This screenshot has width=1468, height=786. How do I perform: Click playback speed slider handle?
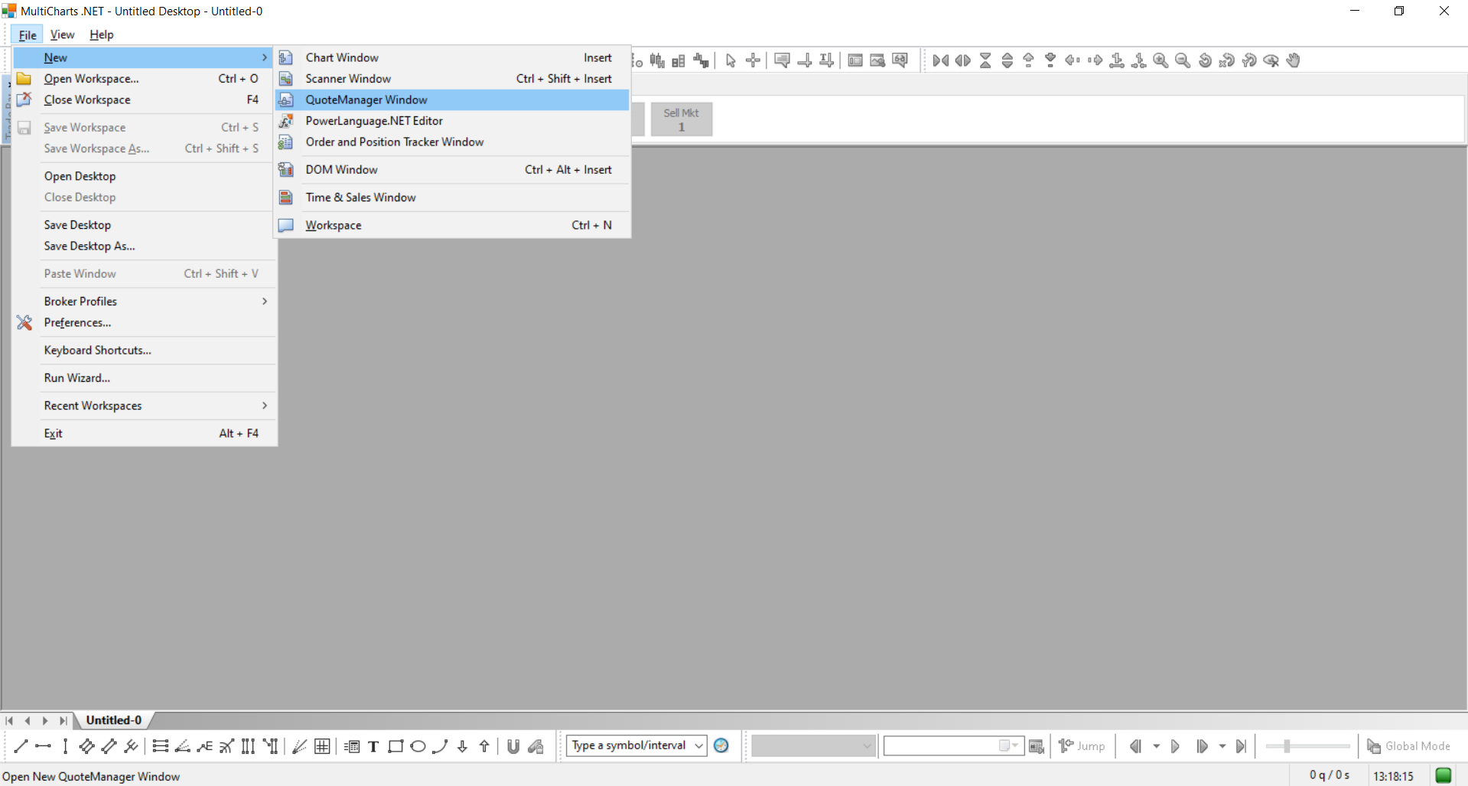(x=1287, y=746)
